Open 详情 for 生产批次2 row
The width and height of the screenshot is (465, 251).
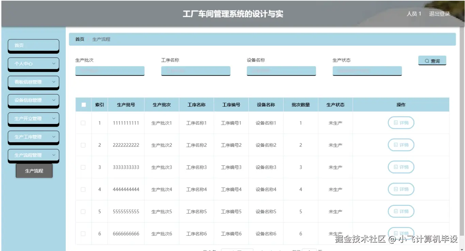[x=401, y=145]
